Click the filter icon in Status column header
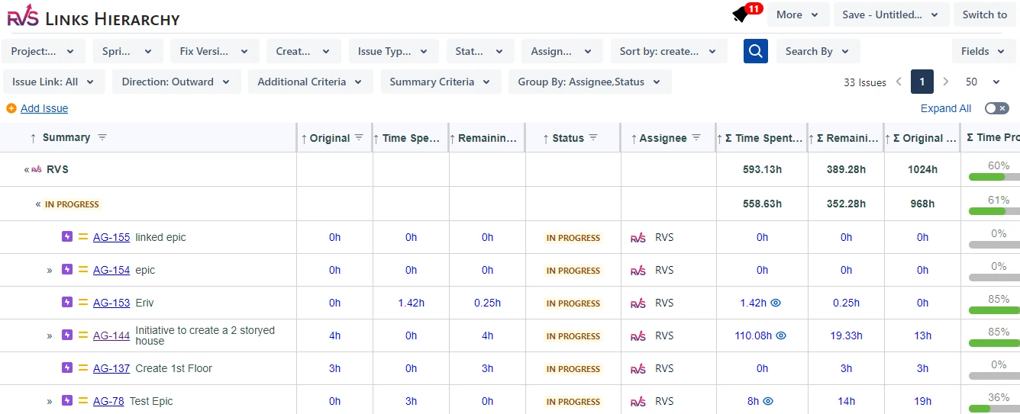 593,137
